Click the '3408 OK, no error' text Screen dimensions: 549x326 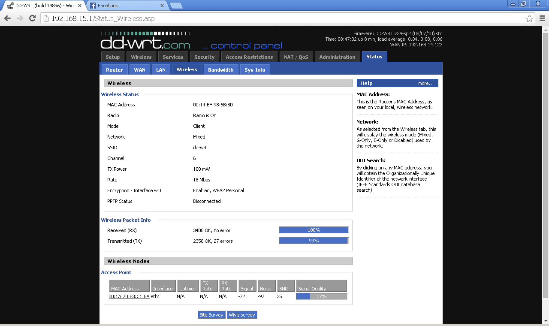pyautogui.click(x=212, y=230)
